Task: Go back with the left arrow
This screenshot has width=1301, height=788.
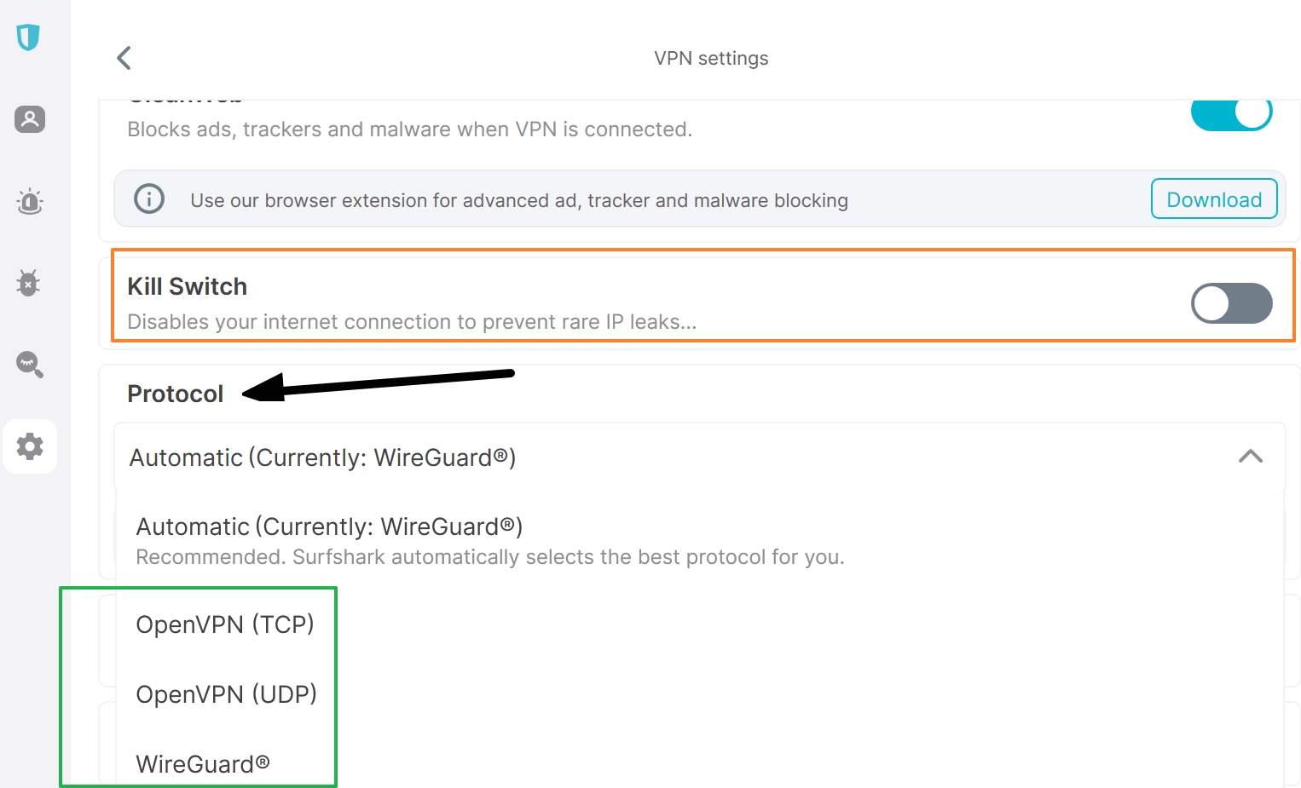Action: pyautogui.click(x=124, y=58)
